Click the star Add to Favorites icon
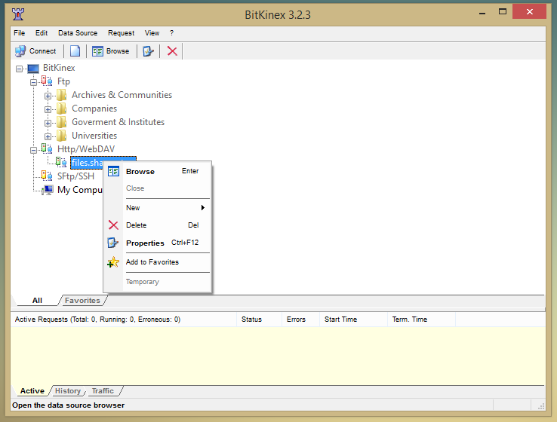Screen dimensions: 557x422 [x=113, y=262]
